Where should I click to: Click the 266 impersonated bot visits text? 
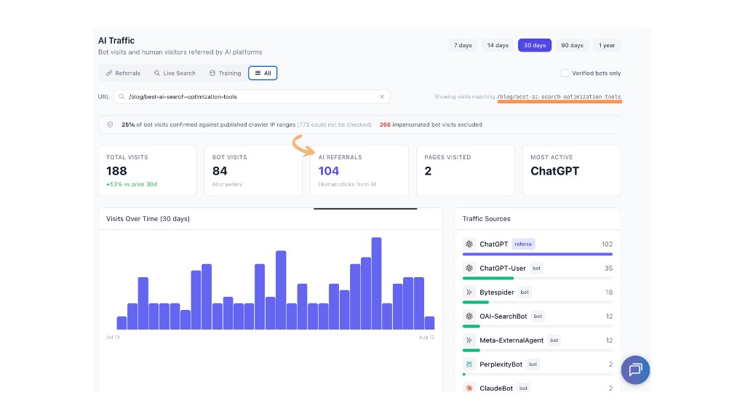tap(431, 124)
